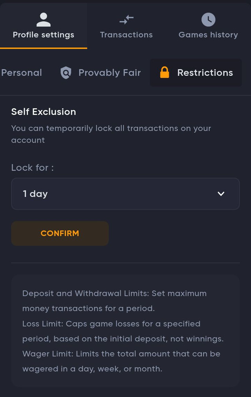Click the Deposit and Withdrawal Limits description
Viewport: 251px width, 397px height.
click(115, 301)
